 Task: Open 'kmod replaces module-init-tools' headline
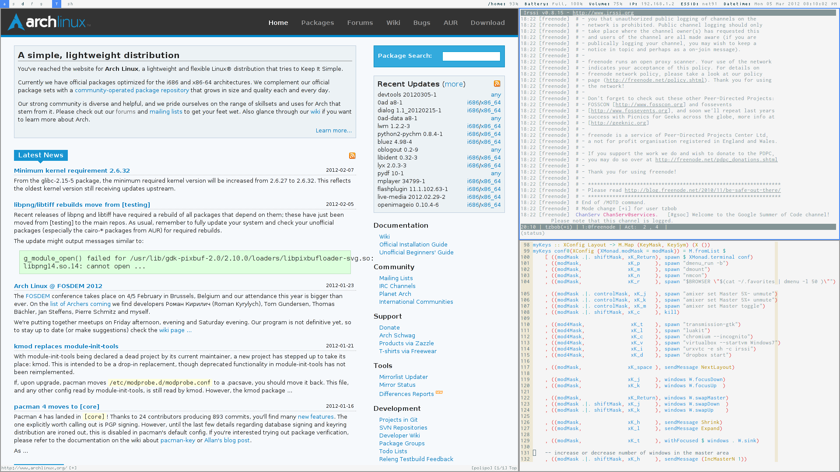pyautogui.click(x=66, y=347)
